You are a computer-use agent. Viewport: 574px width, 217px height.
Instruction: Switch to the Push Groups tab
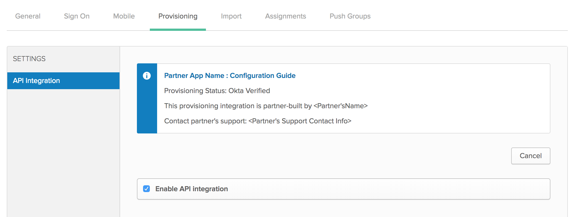(350, 16)
